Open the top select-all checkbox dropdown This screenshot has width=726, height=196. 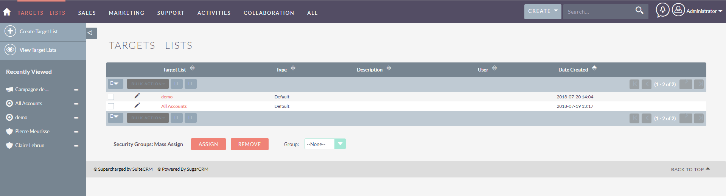[115, 84]
